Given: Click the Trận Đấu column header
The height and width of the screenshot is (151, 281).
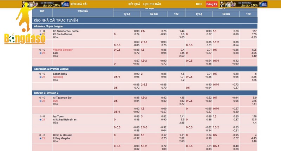Looking at the screenshot, I should 83,11.
